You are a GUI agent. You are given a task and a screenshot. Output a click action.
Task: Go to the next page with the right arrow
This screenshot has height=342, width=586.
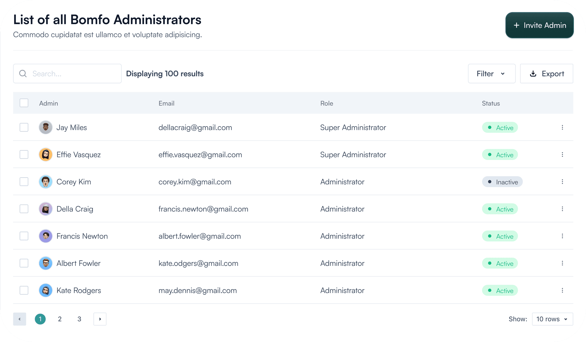click(100, 319)
